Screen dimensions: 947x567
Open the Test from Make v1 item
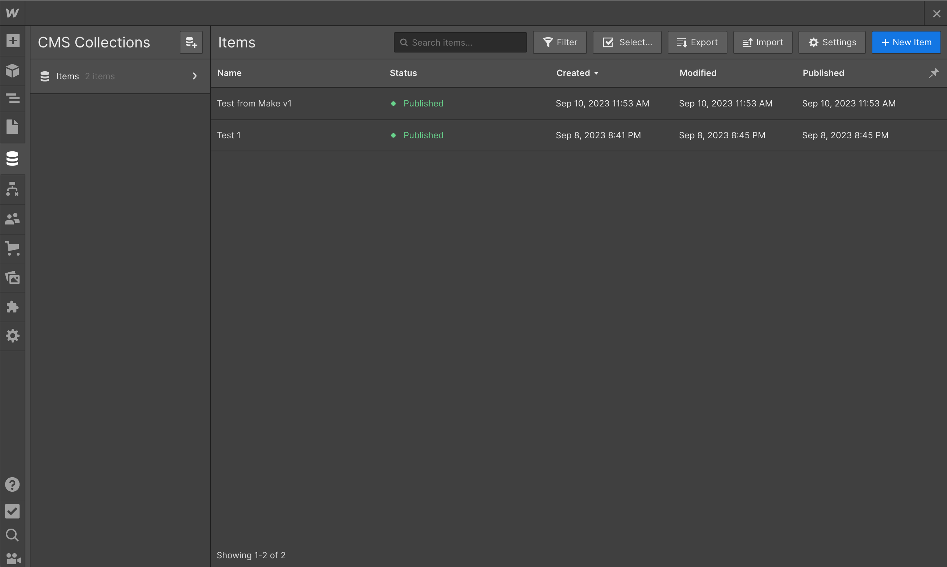pos(254,104)
